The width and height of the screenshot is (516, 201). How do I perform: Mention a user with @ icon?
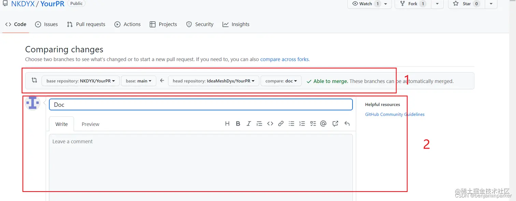coord(324,124)
